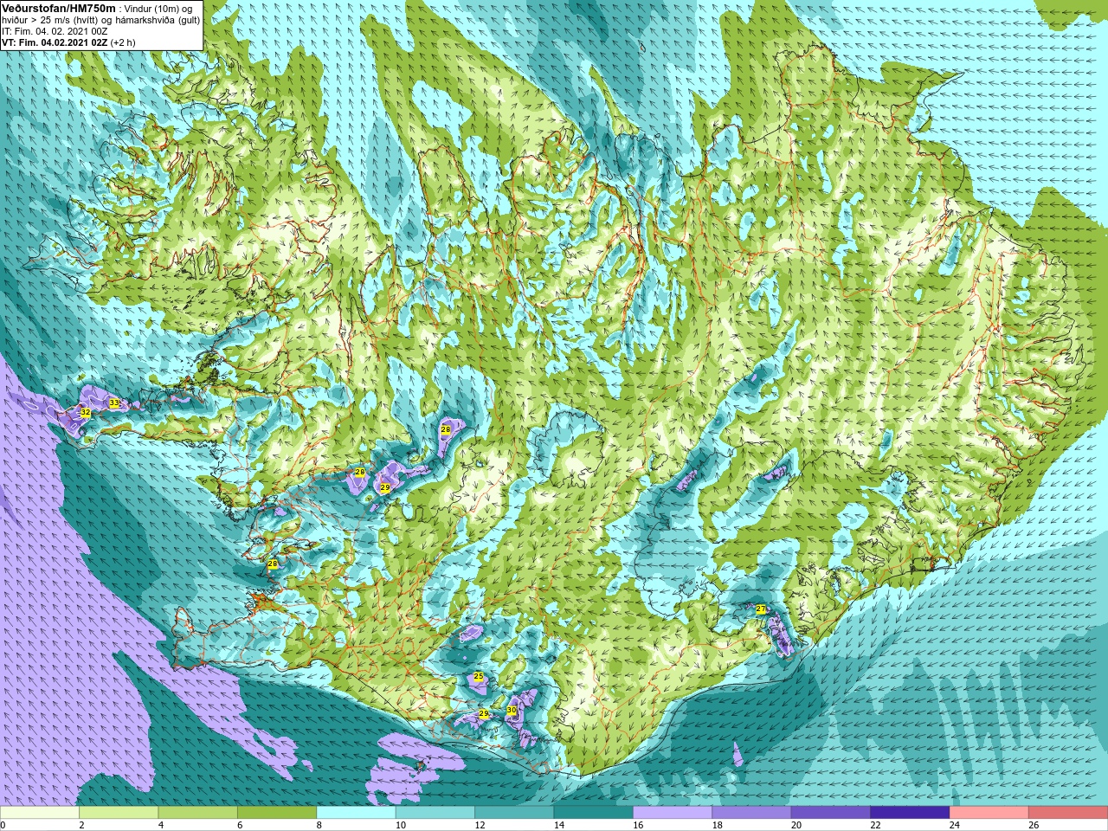
Task: Click the yellow gust label 33
Action: tap(114, 403)
